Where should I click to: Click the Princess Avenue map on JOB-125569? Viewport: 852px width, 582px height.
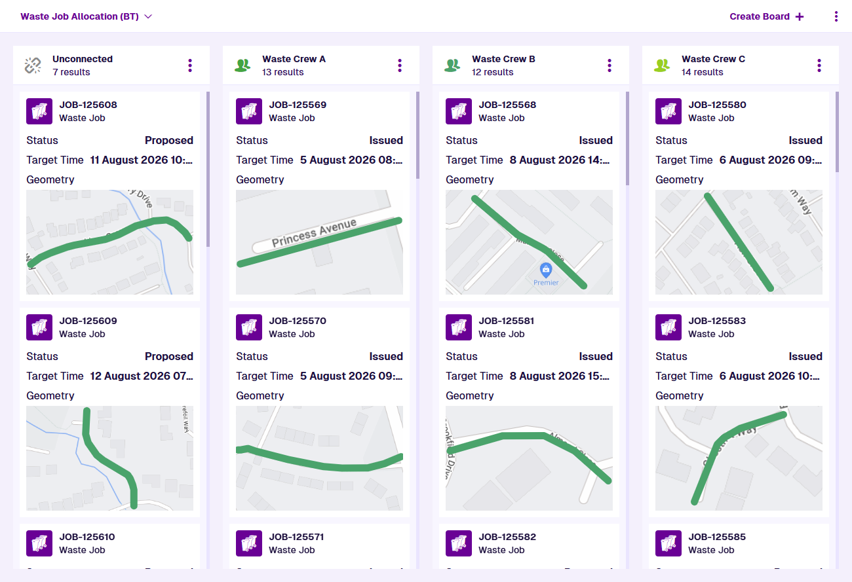[x=319, y=242]
